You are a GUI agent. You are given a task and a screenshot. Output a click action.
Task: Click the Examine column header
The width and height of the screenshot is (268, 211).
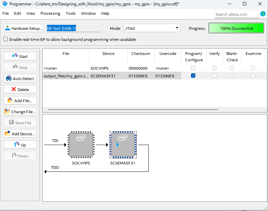click(x=253, y=56)
